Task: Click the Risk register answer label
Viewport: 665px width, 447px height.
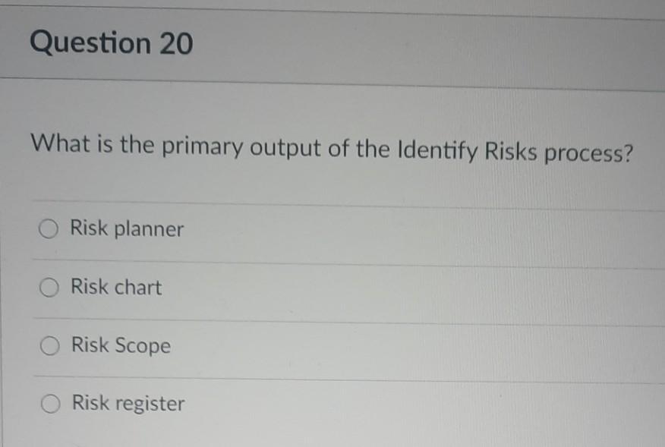Action: point(126,404)
